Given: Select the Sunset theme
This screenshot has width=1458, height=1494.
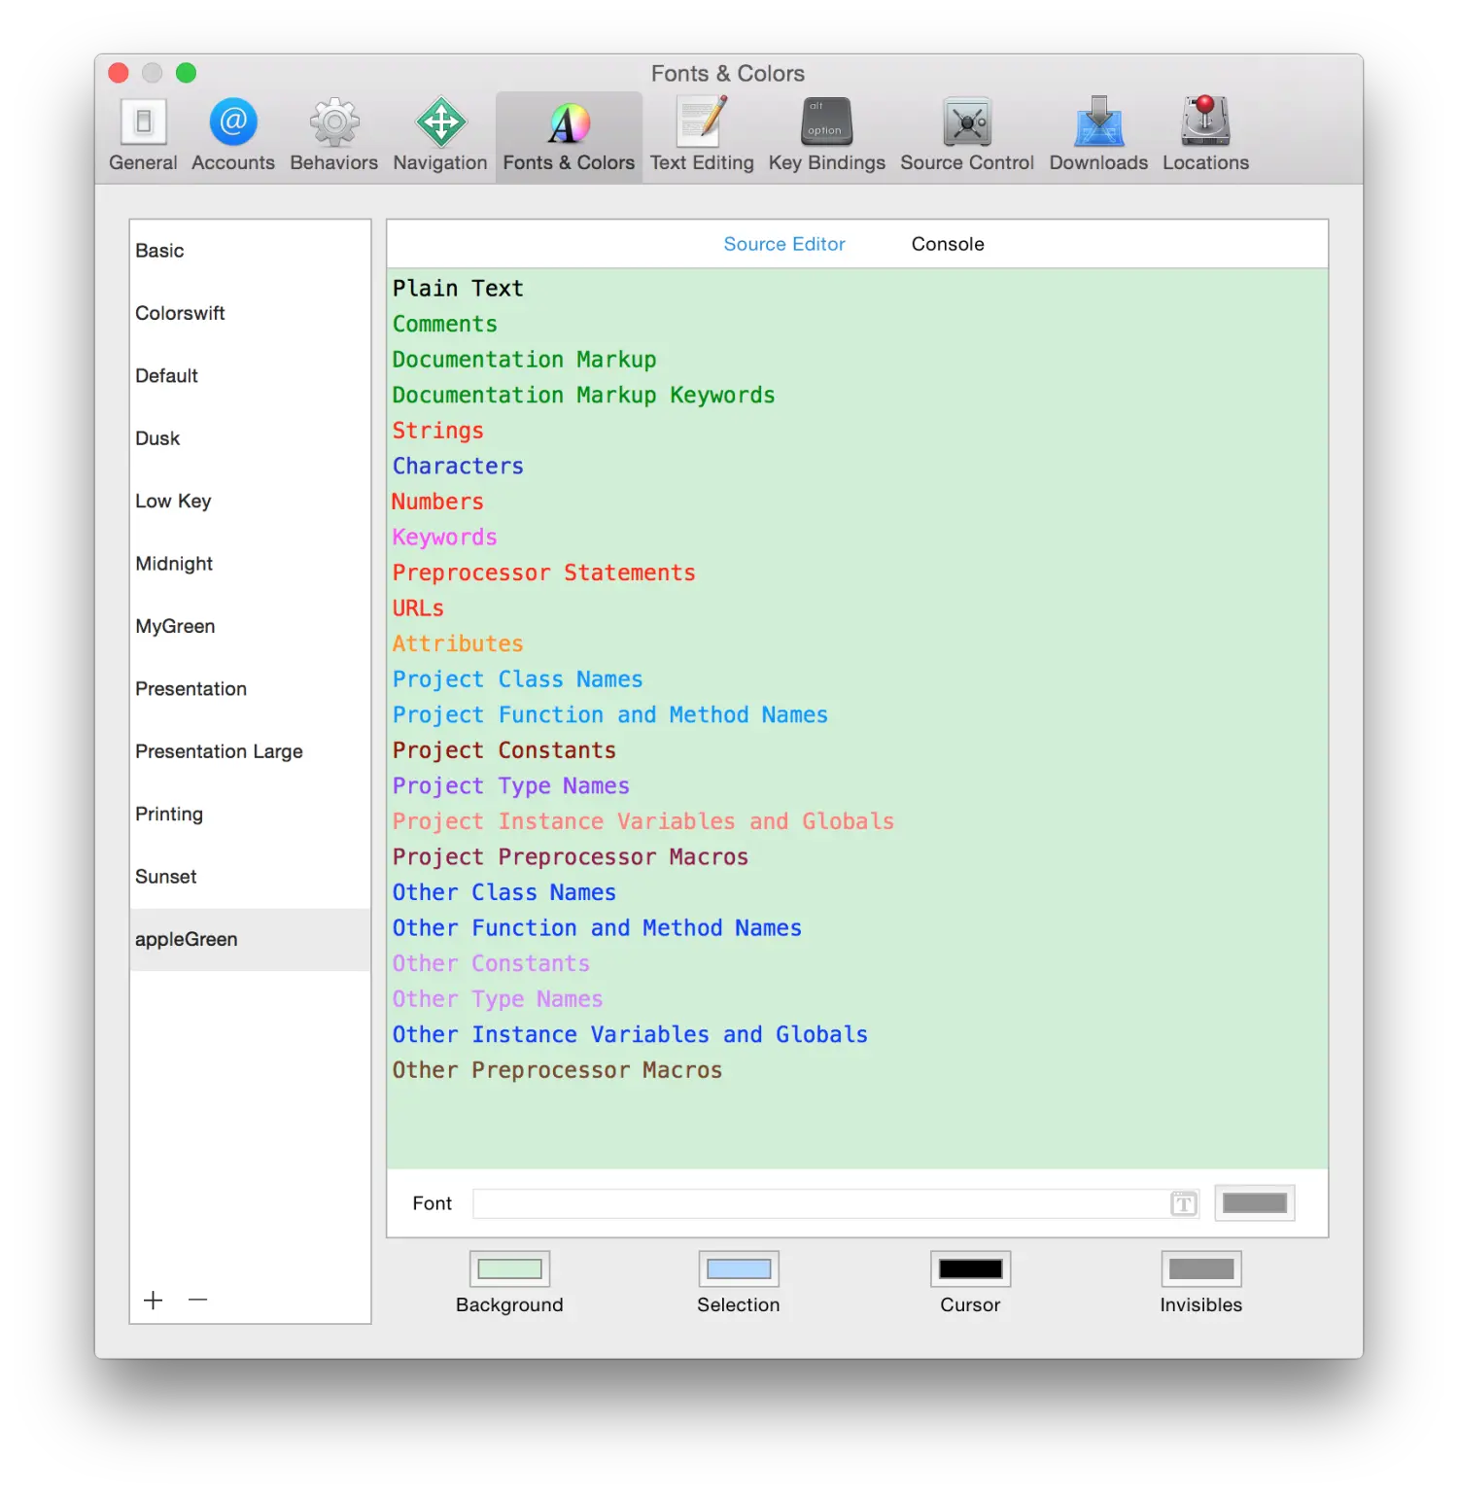Looking at the screenshot, I should coord(251,877).
